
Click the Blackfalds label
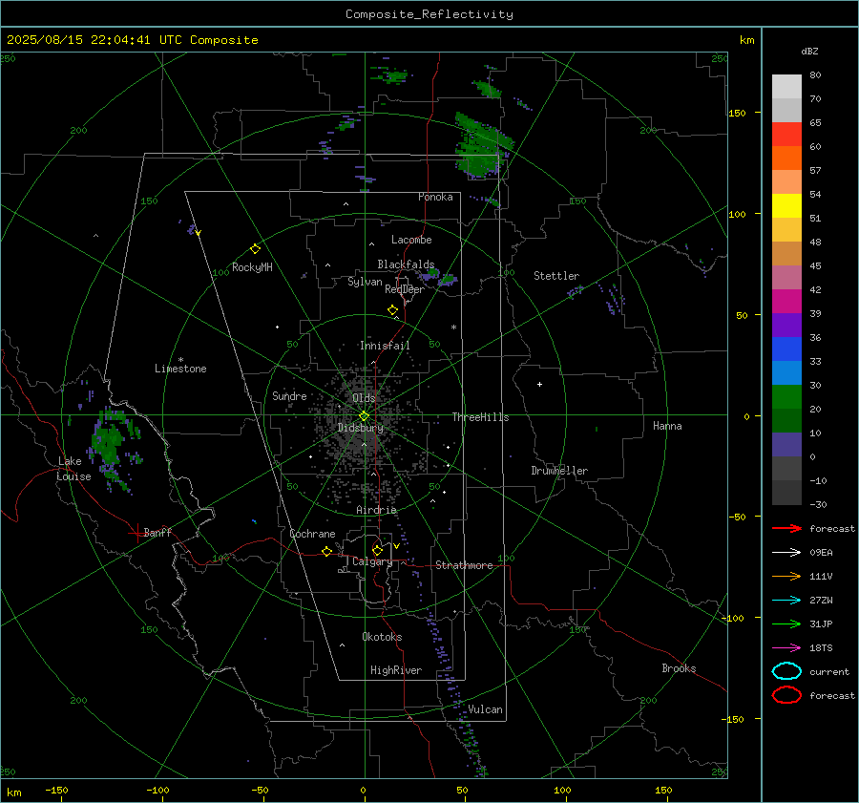406,264
